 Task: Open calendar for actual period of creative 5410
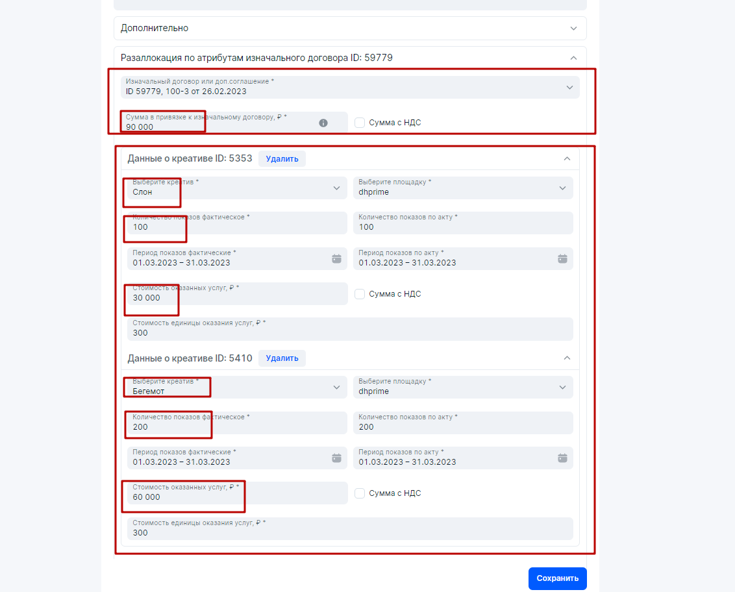pyautogui.click(x=336, y=458)
